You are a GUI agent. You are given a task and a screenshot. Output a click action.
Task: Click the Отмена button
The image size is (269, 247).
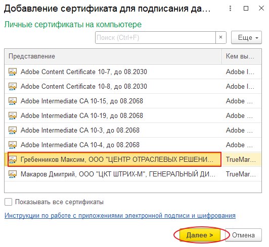pyautogui.click(x=243, y=235)
